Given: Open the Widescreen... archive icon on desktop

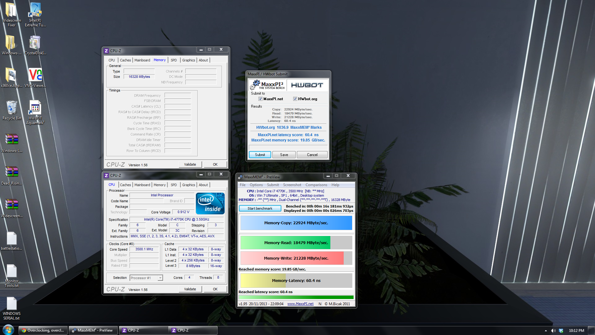Looking at the screenshot, I should tap(11, 208).
